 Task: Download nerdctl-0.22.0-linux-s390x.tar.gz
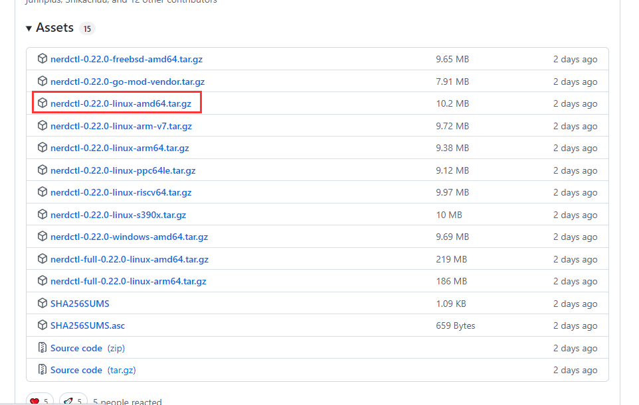[x=118, y=215]
